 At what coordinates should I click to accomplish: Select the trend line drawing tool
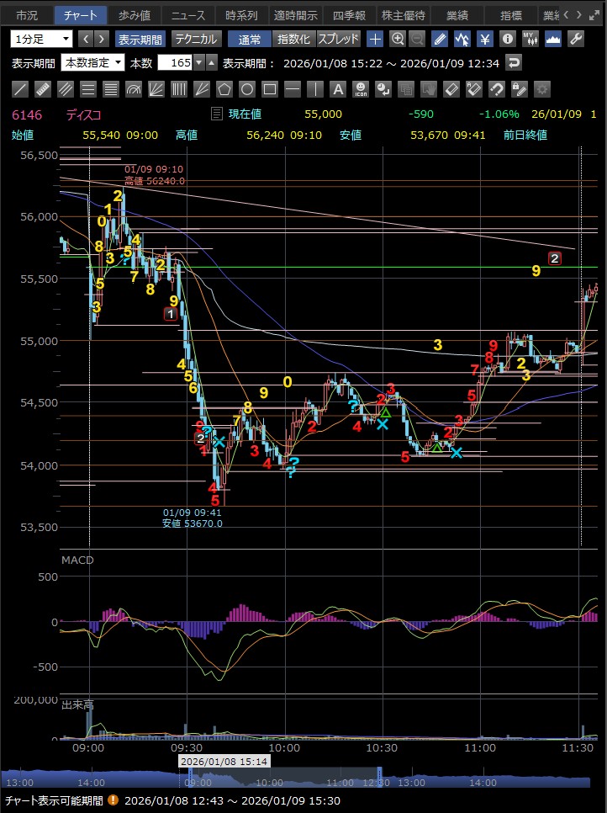coord(21,89)
